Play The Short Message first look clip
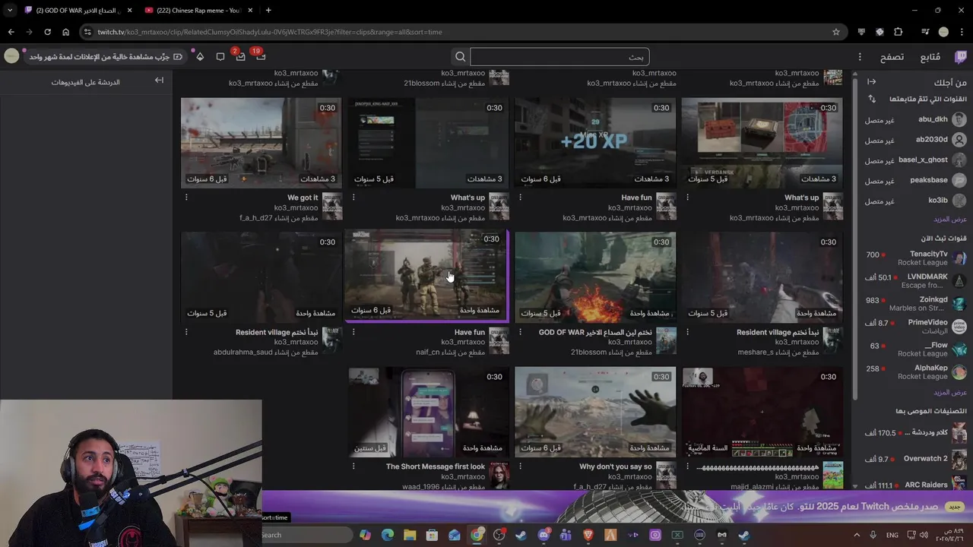Image resolution: width=973 pixels, height=547 pixels. tap(428, 412)
